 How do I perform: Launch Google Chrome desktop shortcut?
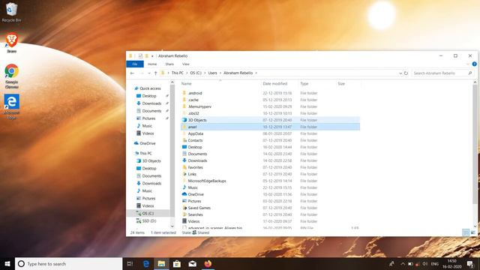(12, 76)
